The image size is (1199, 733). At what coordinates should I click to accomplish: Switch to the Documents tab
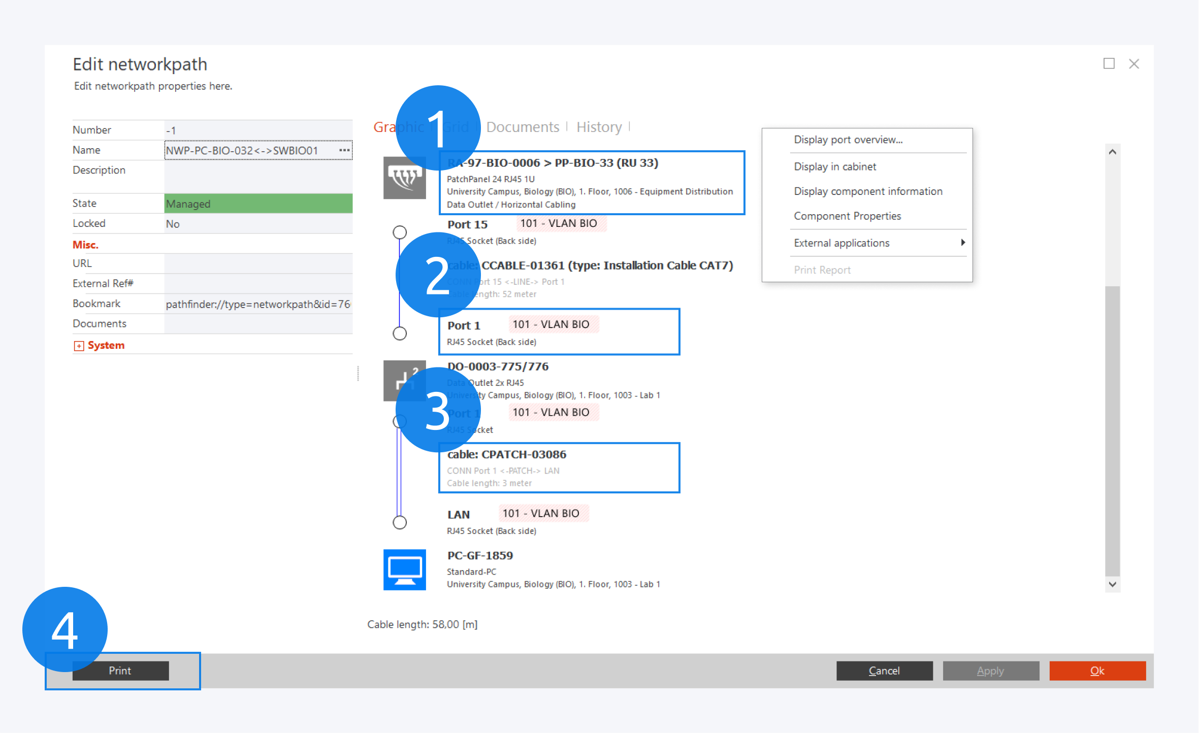(x=522, y=127)
